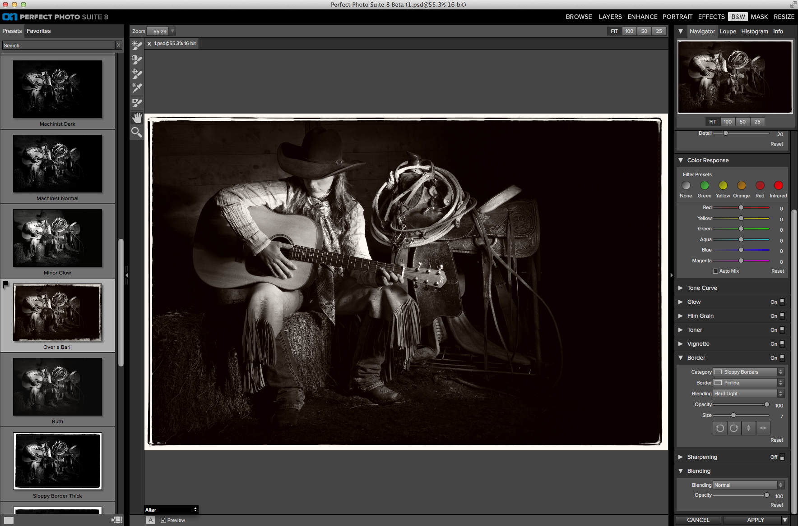This screenshot has height=526, width=798.
Task: Open the Pinline border dropdown
Action: pyautogui.click(x=749, y=383)
